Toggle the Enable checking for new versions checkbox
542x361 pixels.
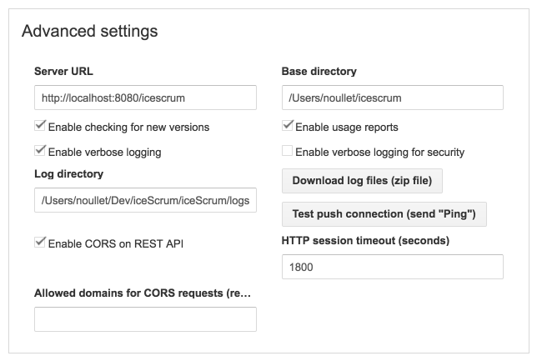(40, 127)
